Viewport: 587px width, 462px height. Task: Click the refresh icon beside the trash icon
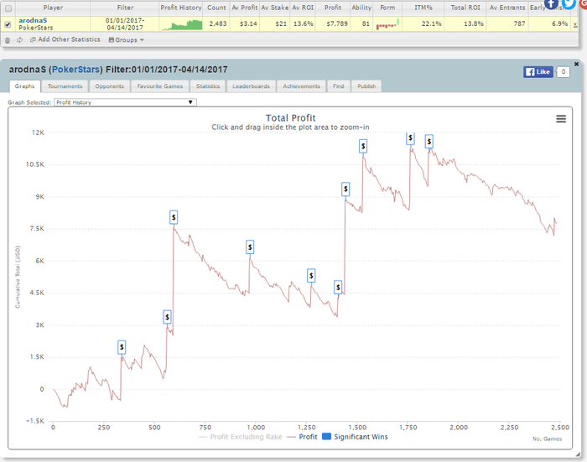pyautogui.click(x=19, y=40)
